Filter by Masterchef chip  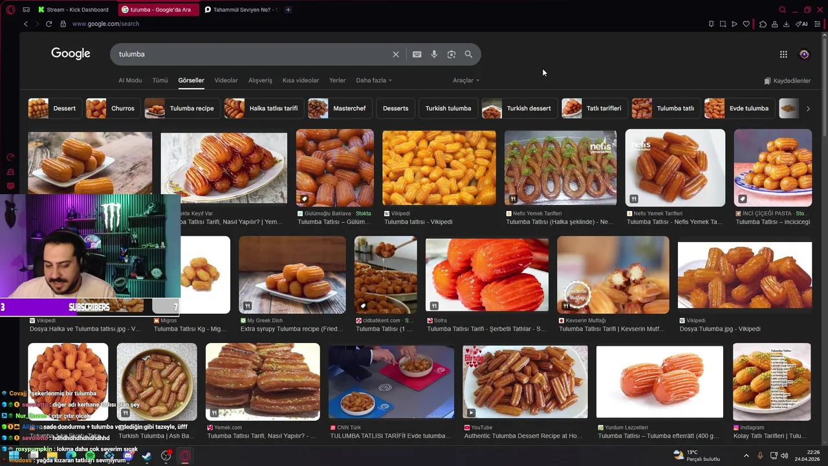click(x=340, y=108)
